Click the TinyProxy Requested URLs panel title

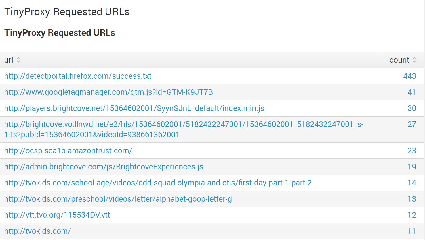(x=60, y=33)
